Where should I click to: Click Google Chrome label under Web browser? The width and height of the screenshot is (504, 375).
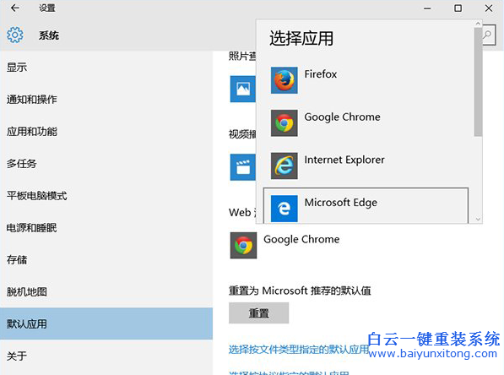tap(301, 239)
